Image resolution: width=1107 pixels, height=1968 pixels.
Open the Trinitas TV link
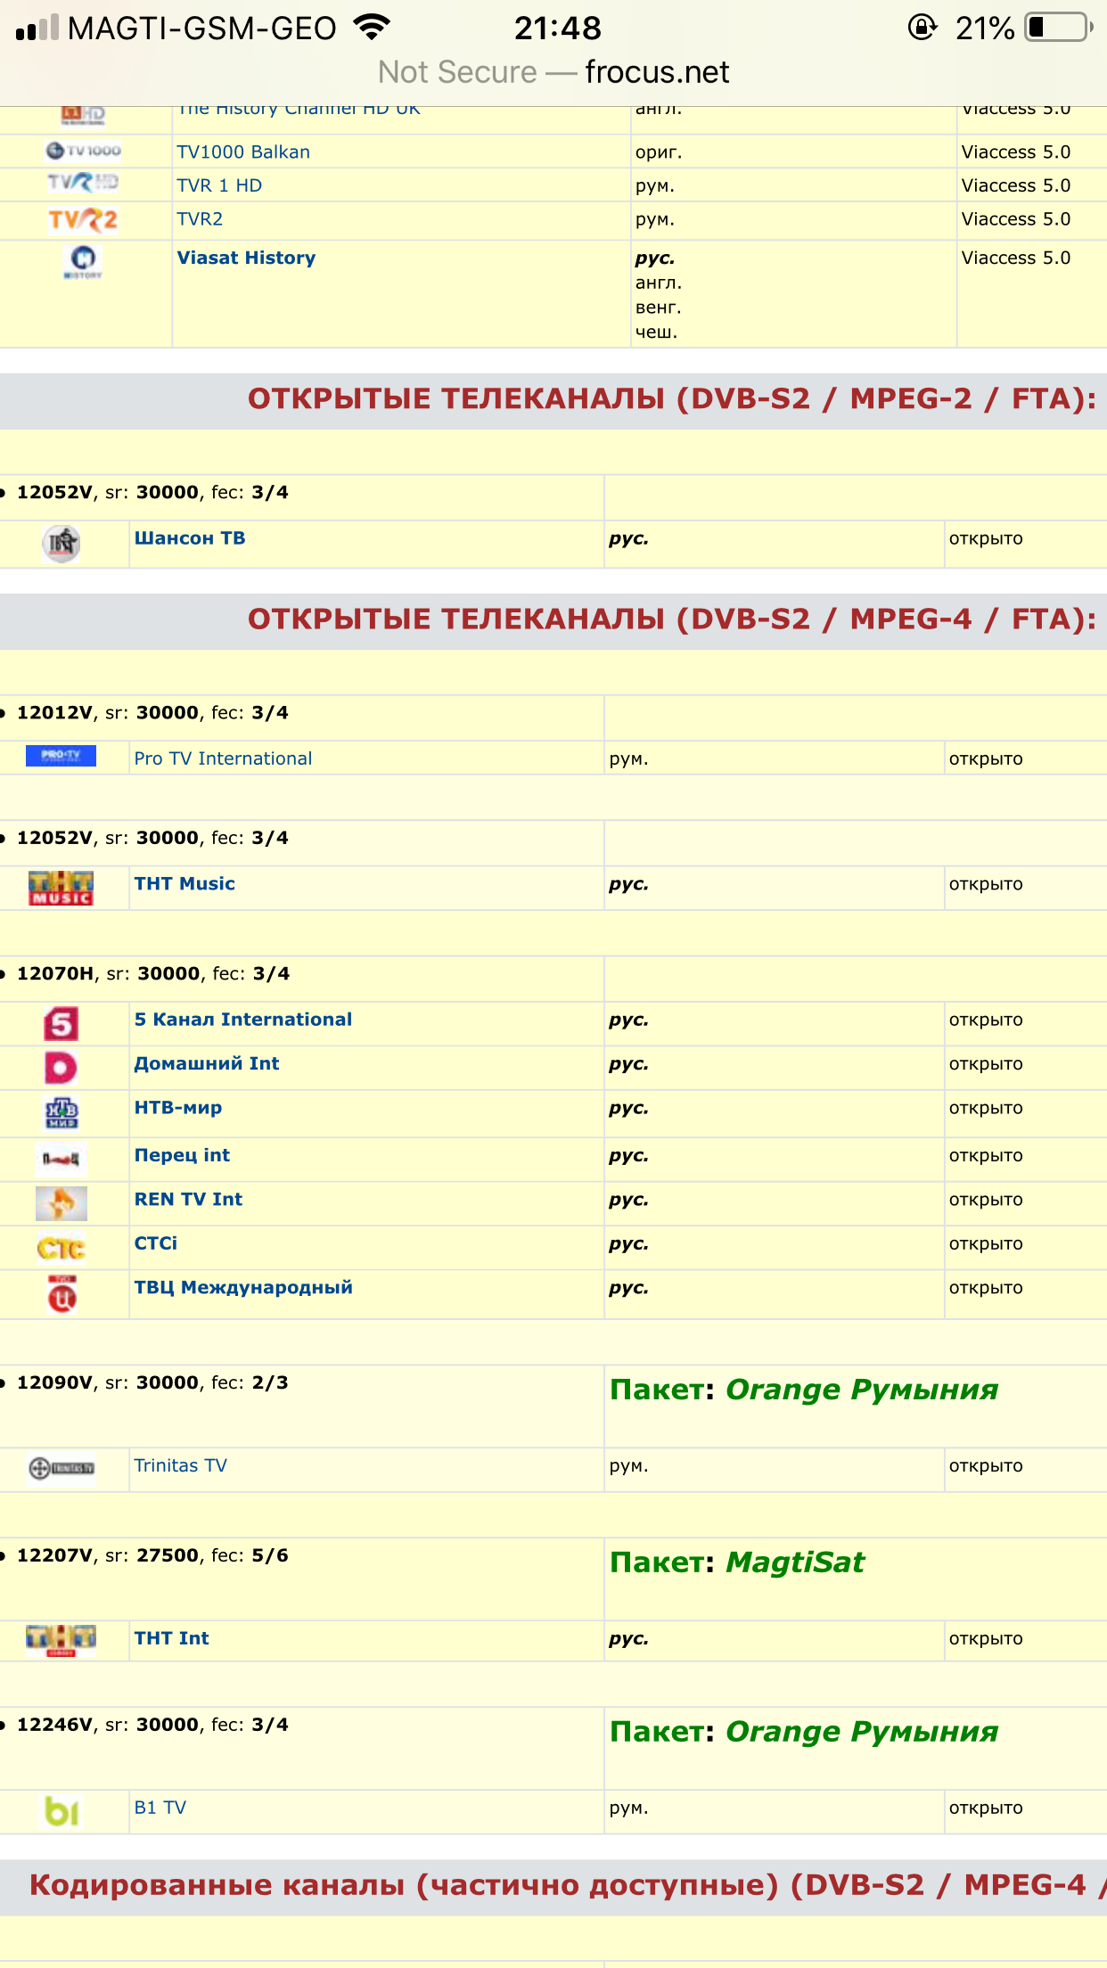(x=180, y=1465)
